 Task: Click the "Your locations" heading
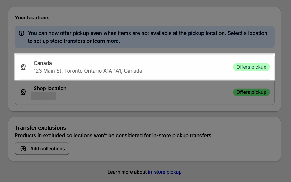click(32, 17)
